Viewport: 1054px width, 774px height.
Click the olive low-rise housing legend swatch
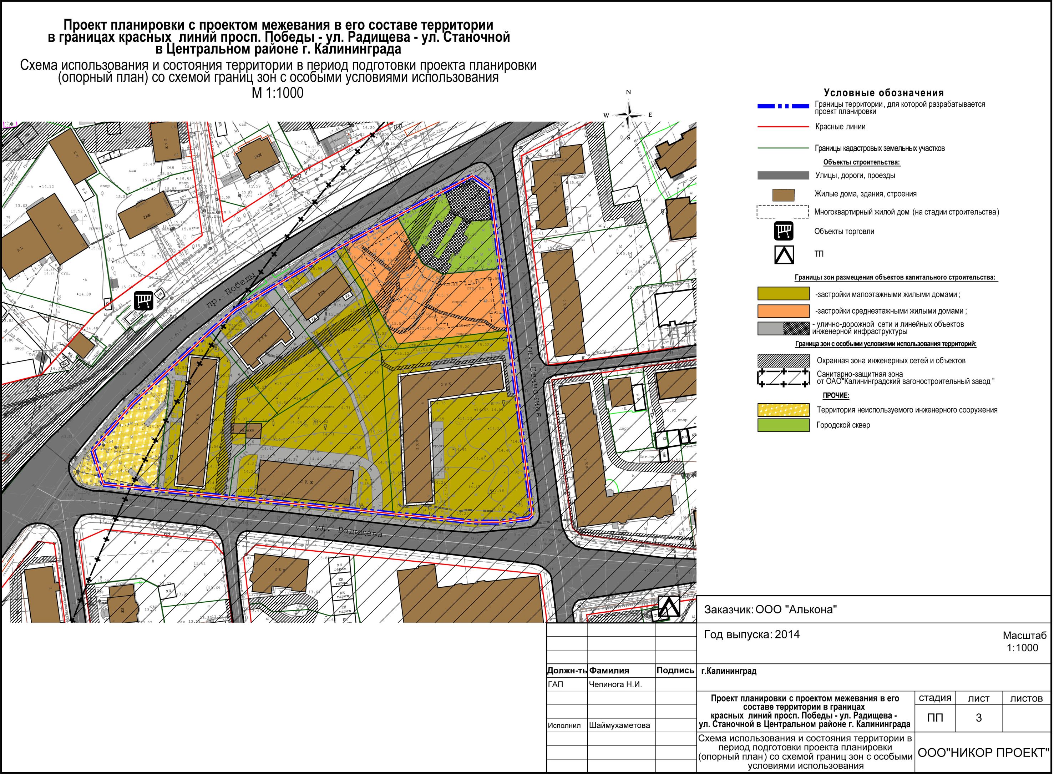point(783,294)
